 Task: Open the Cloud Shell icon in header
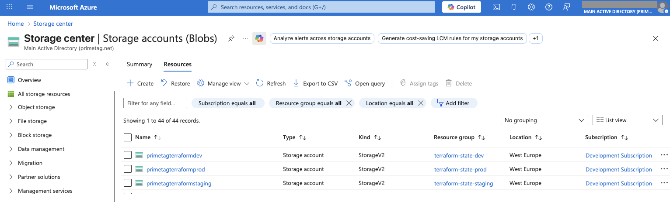(496, 7)
